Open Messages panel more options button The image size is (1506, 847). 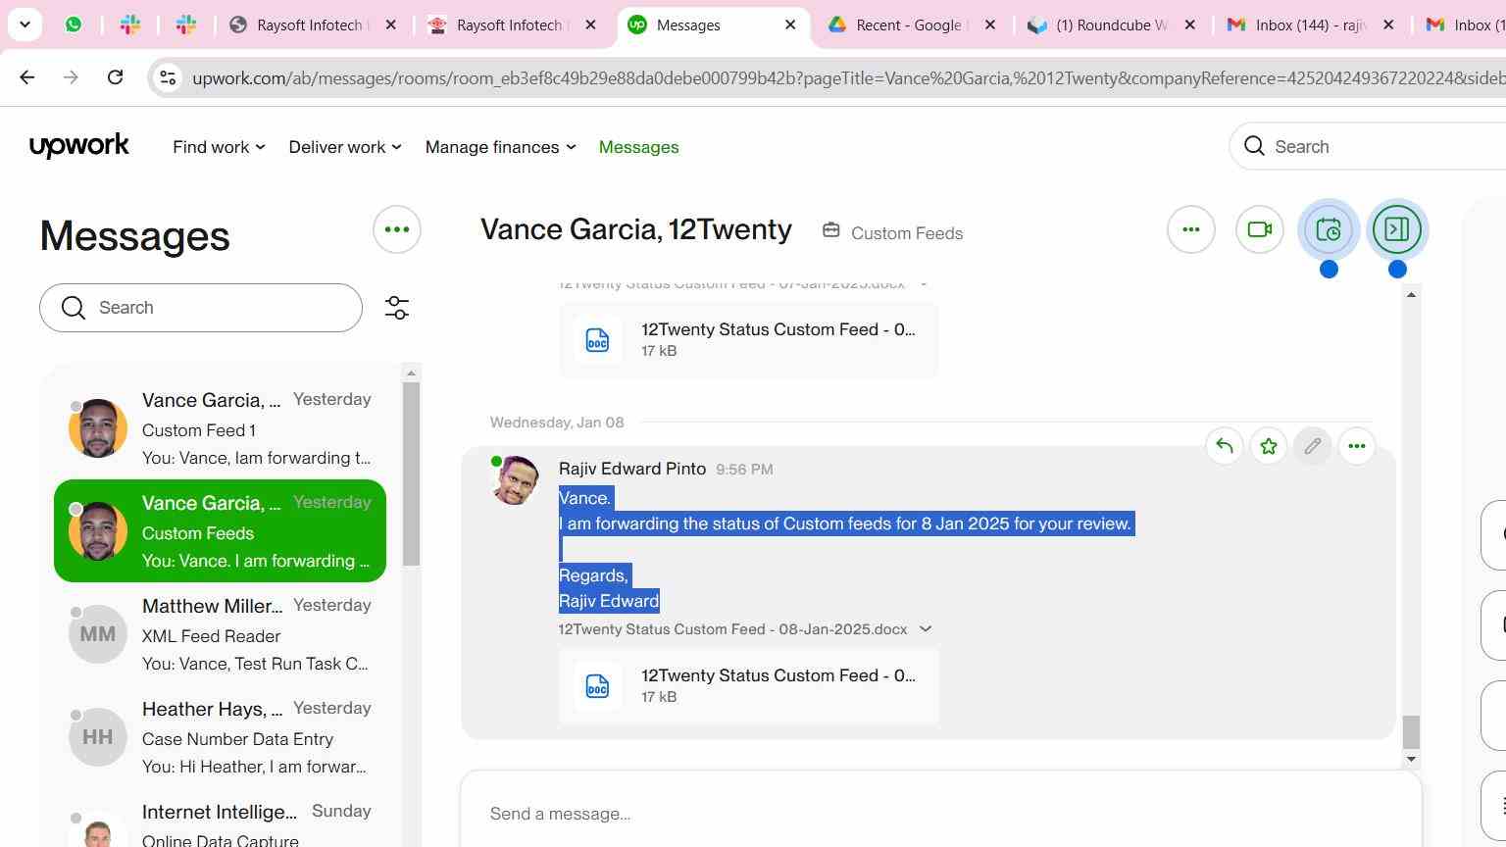397,229
